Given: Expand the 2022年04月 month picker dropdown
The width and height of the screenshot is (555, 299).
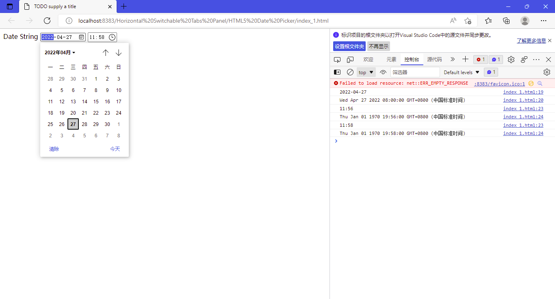Looking at the screenshot, I should click(x=60, y=52).
